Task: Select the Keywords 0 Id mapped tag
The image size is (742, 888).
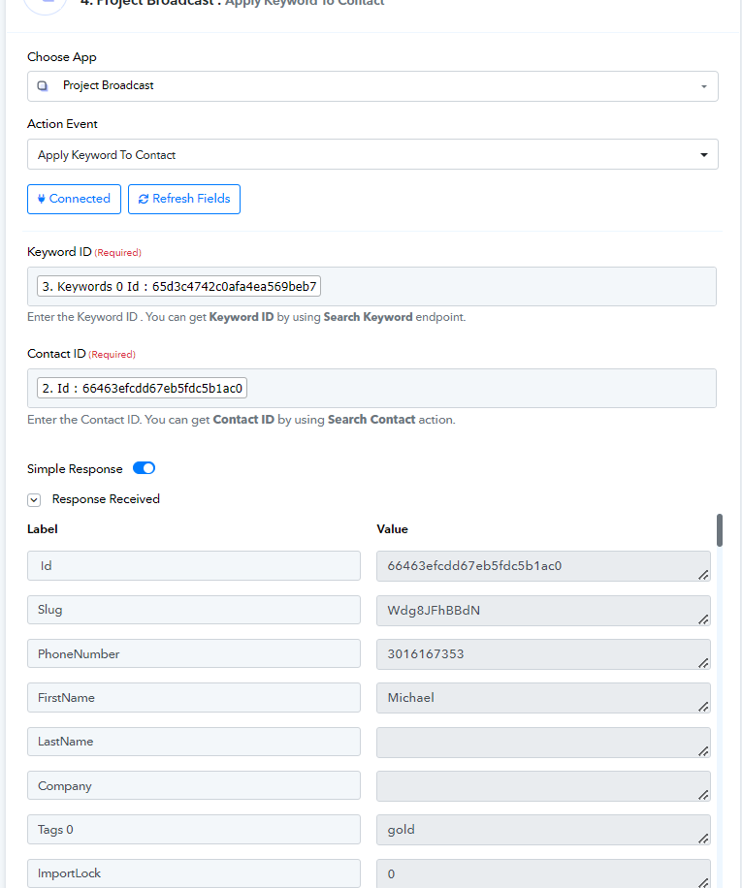Action: point(179,287)
